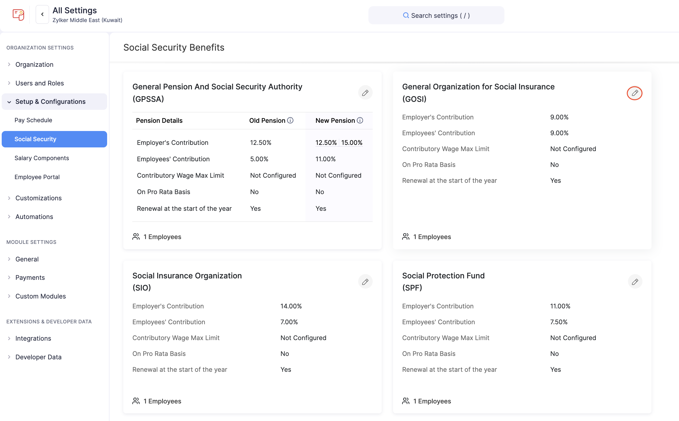Open the New Pension info tooltip icon

click(360, 120)
